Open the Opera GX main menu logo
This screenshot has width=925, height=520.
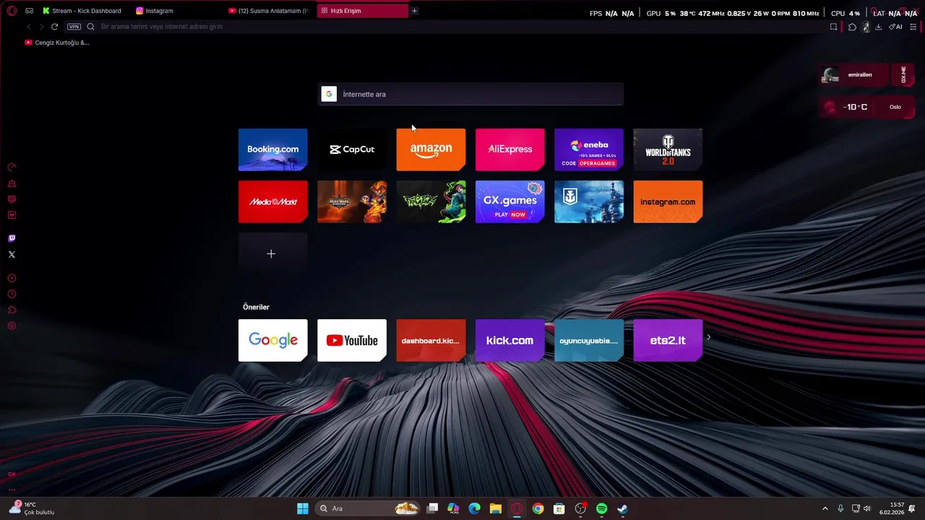point(12,11)
